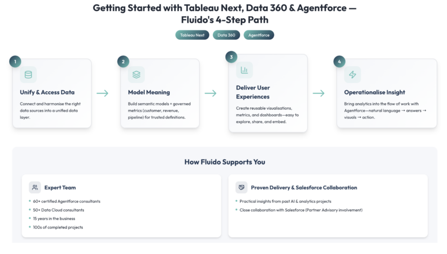The image size is (447, 254).
Task: Click the step number 1 badge
Action: click(x=15, y=61)
